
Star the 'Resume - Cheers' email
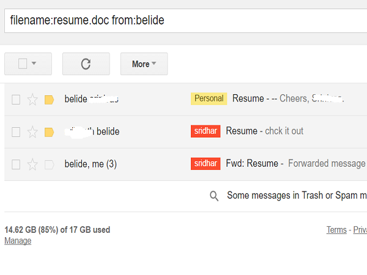tap(32, 100)
